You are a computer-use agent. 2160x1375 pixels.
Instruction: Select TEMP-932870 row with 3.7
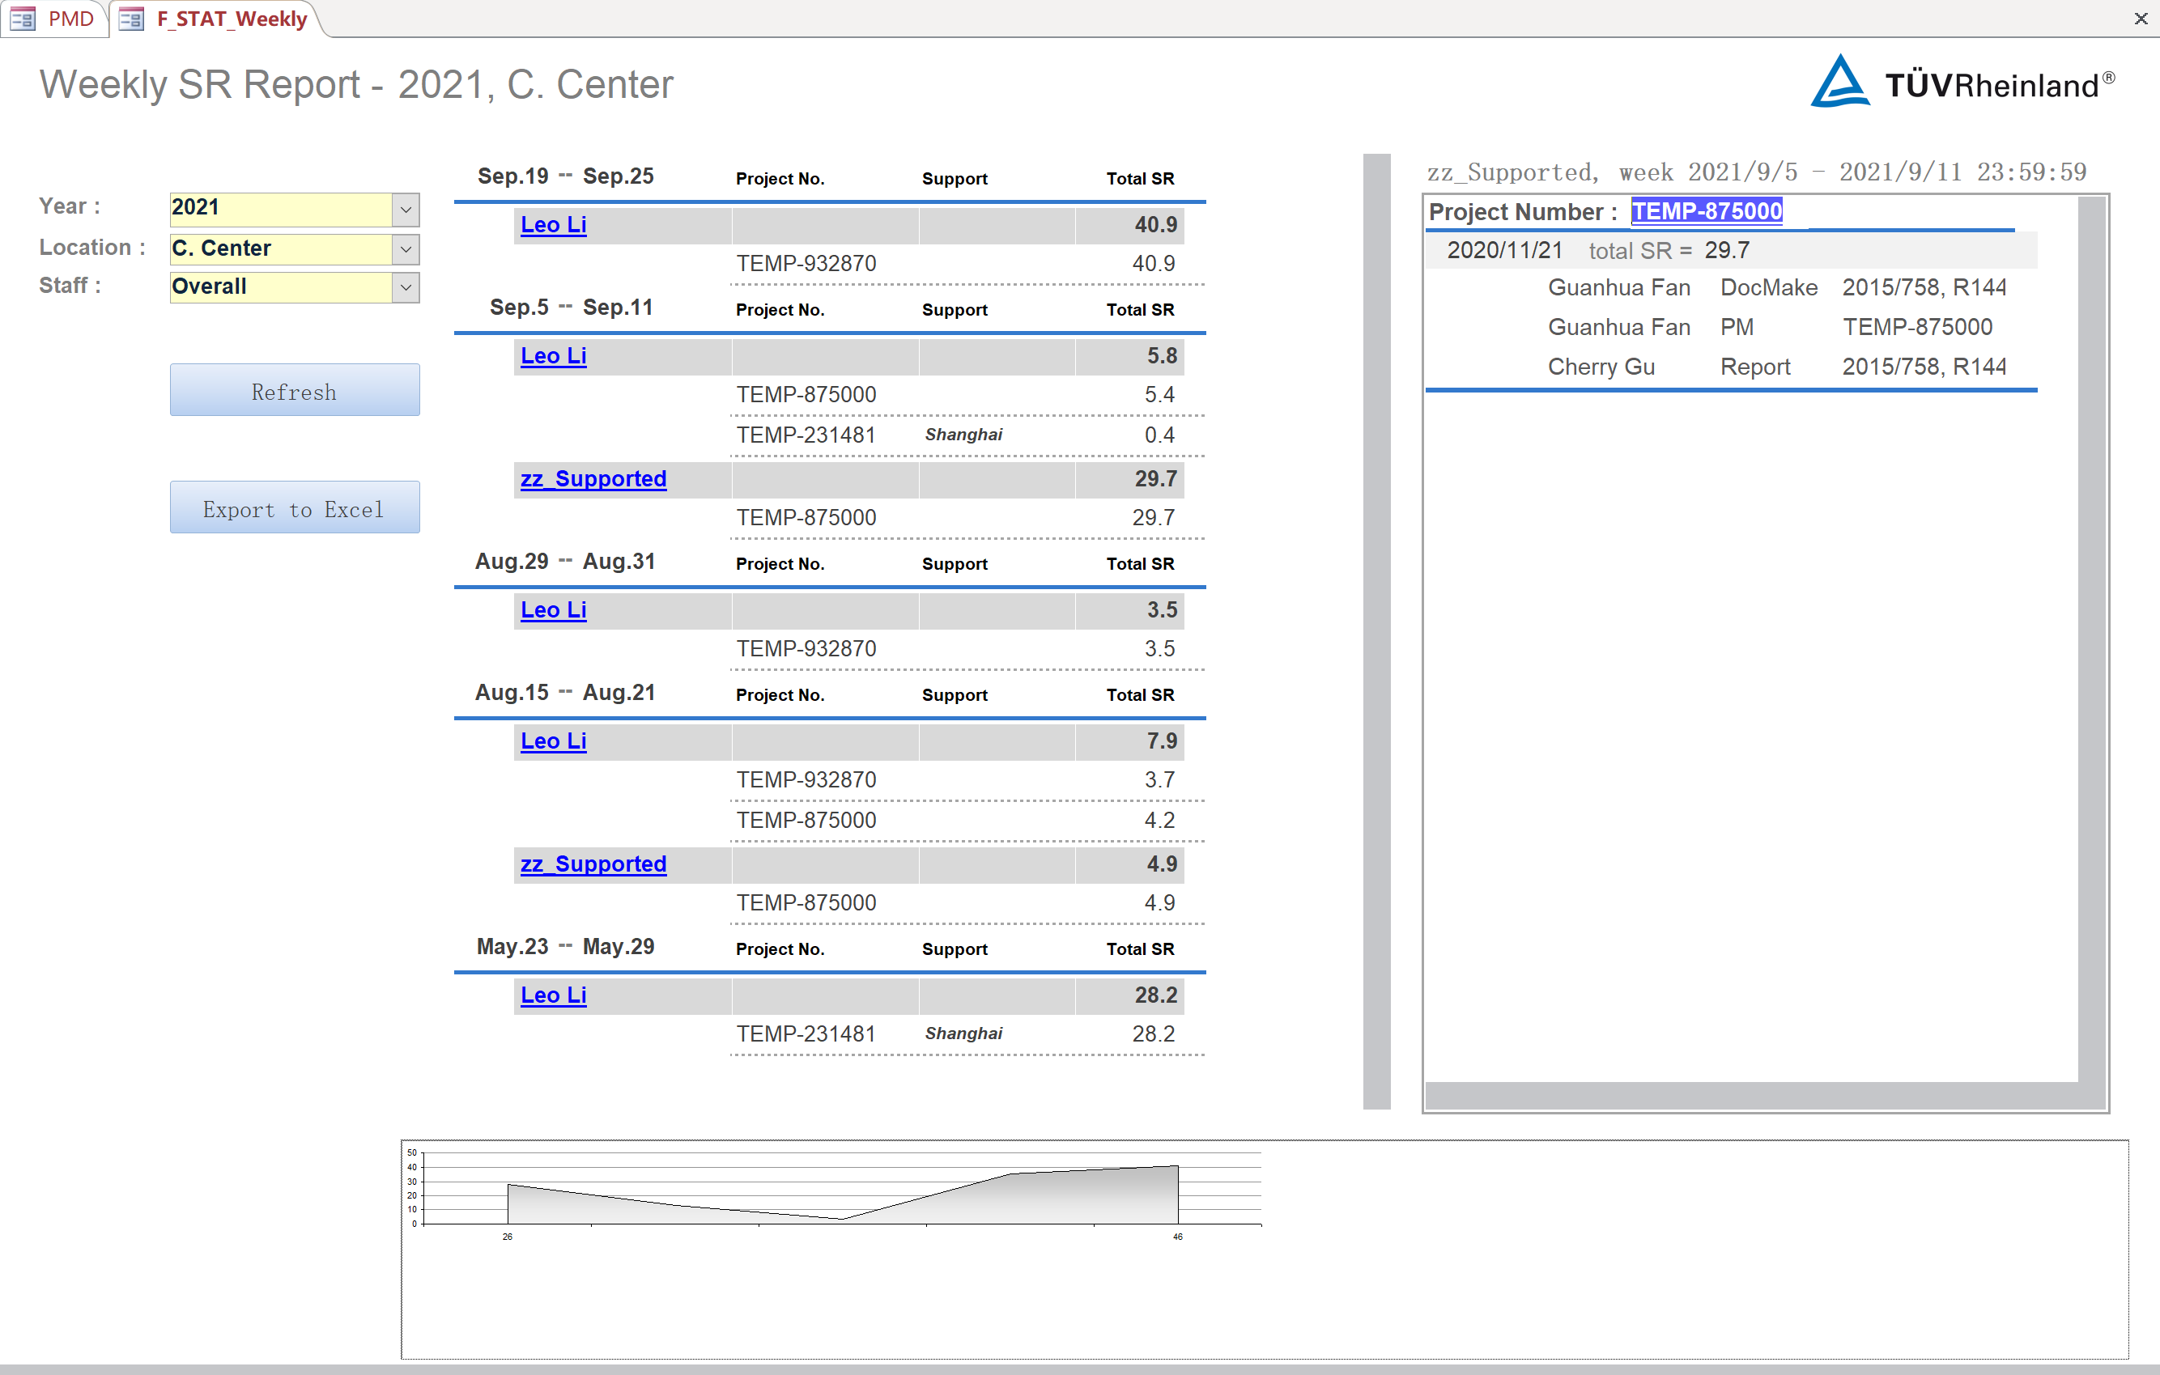pos(967,780)
